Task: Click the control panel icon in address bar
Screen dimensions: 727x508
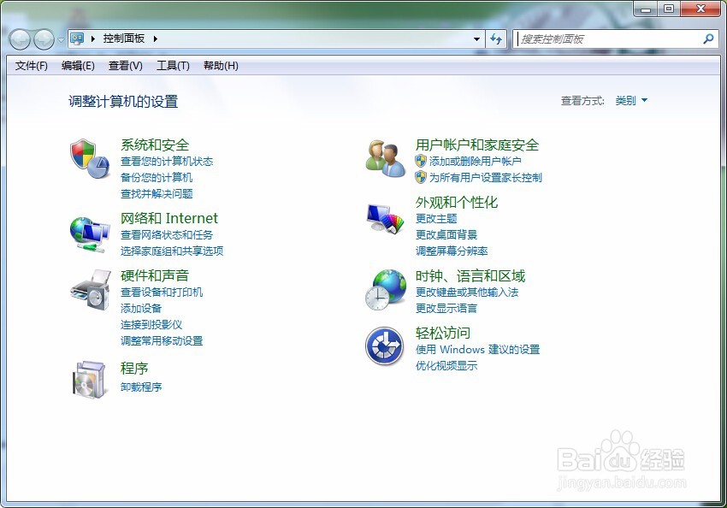Action: pyautogui.click(x=77, y=38)
